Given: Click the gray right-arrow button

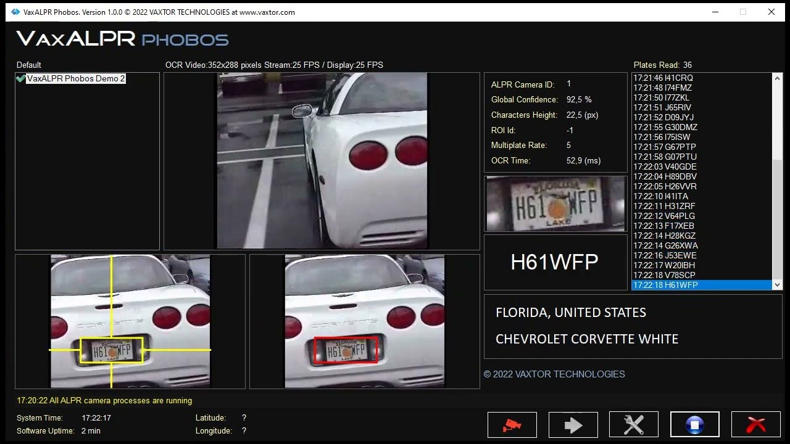Looking at the screenshot, I should pyautogui.click(x=573, y=425).
